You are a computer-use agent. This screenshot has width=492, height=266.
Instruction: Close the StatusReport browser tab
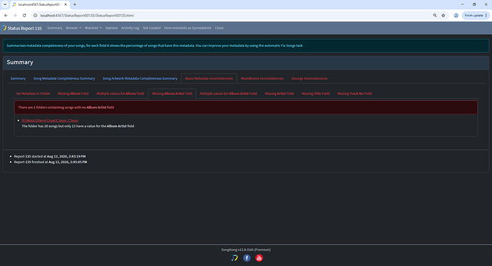click(x=66, y=4)
